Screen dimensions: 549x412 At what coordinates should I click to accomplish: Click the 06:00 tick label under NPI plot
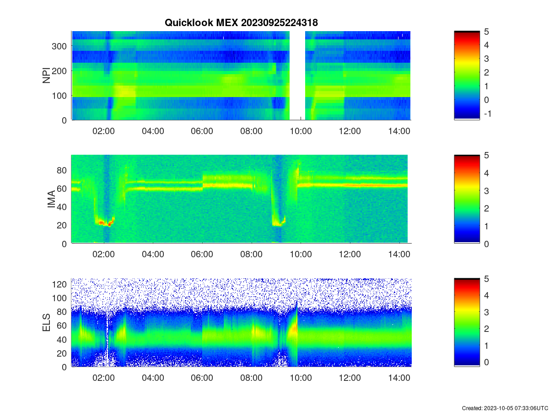(x=202, y=131)
